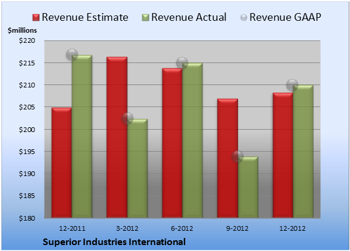Click the gray Revenue GAAP legend marker
Image resolution: width=350 pixels, height=251 pixels.
click(x=243, y=18)
